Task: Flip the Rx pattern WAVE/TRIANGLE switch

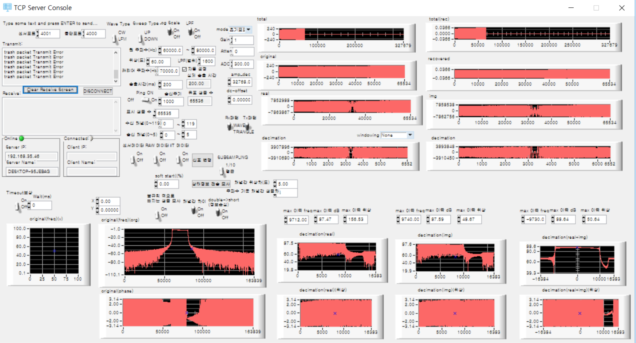Action: tap(229, 126)
